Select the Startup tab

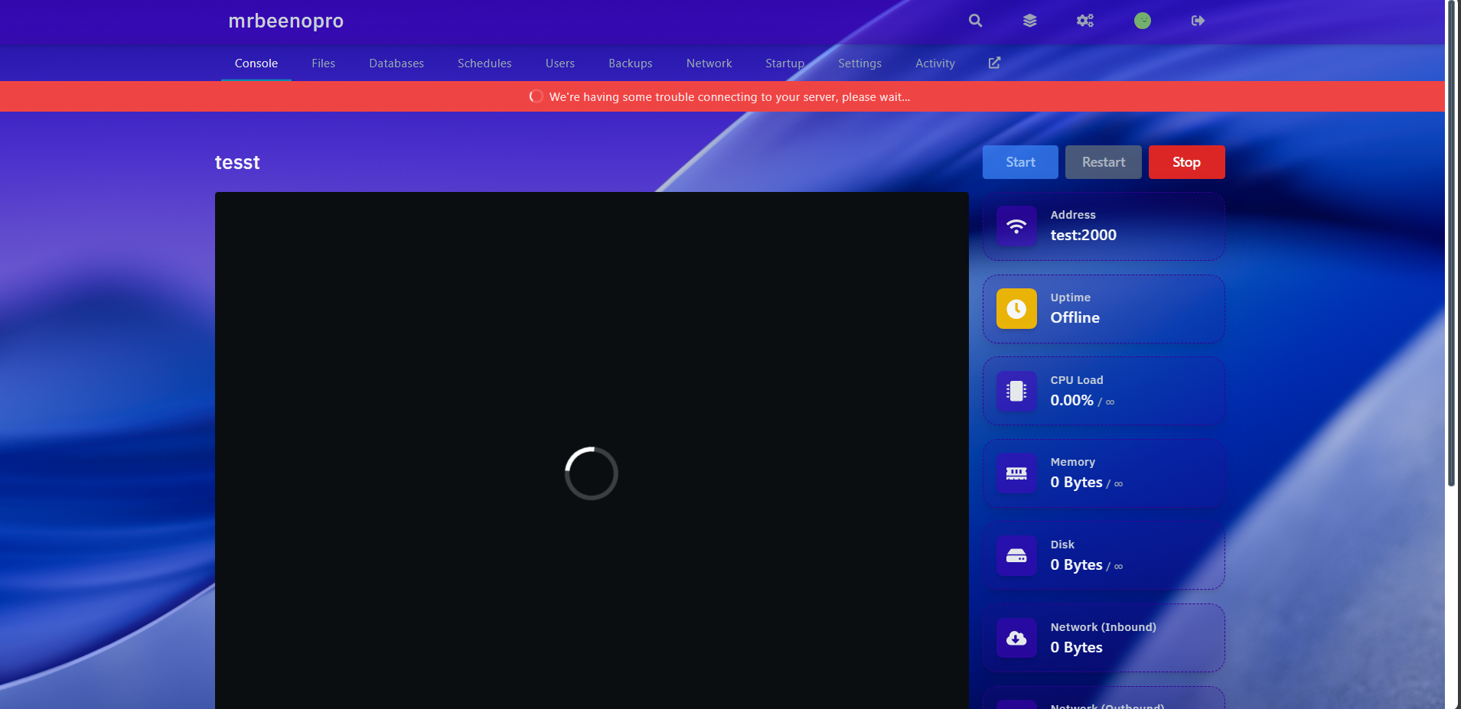pos(784,63)
